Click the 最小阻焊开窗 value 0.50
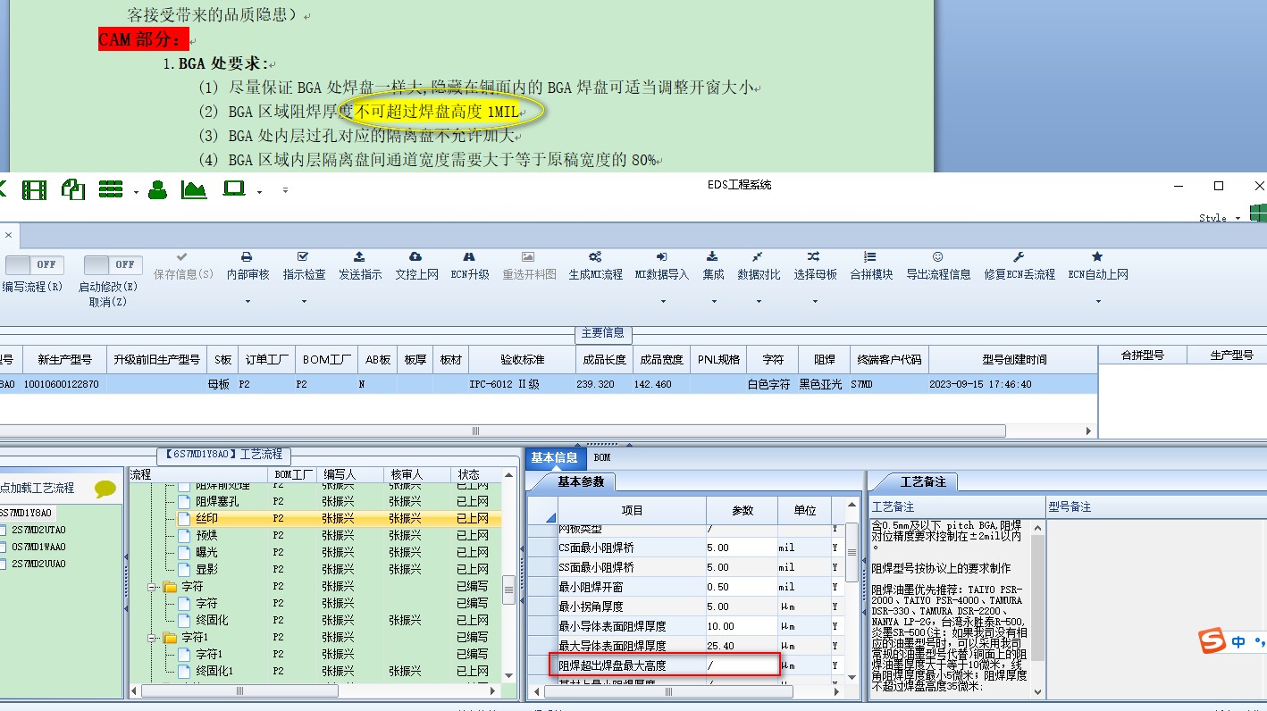1267x711 pixels. (x=742, y=587)
